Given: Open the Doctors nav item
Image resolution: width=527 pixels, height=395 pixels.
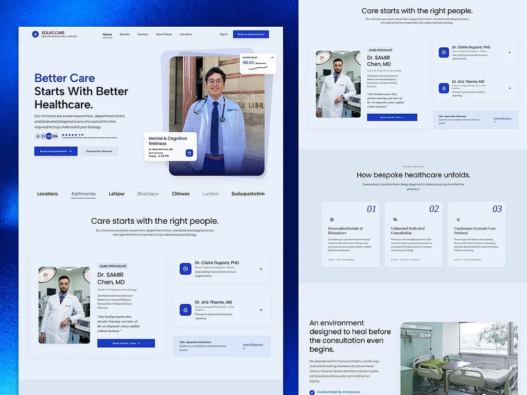Looking at the screenshot, I should tap(125, 34).
